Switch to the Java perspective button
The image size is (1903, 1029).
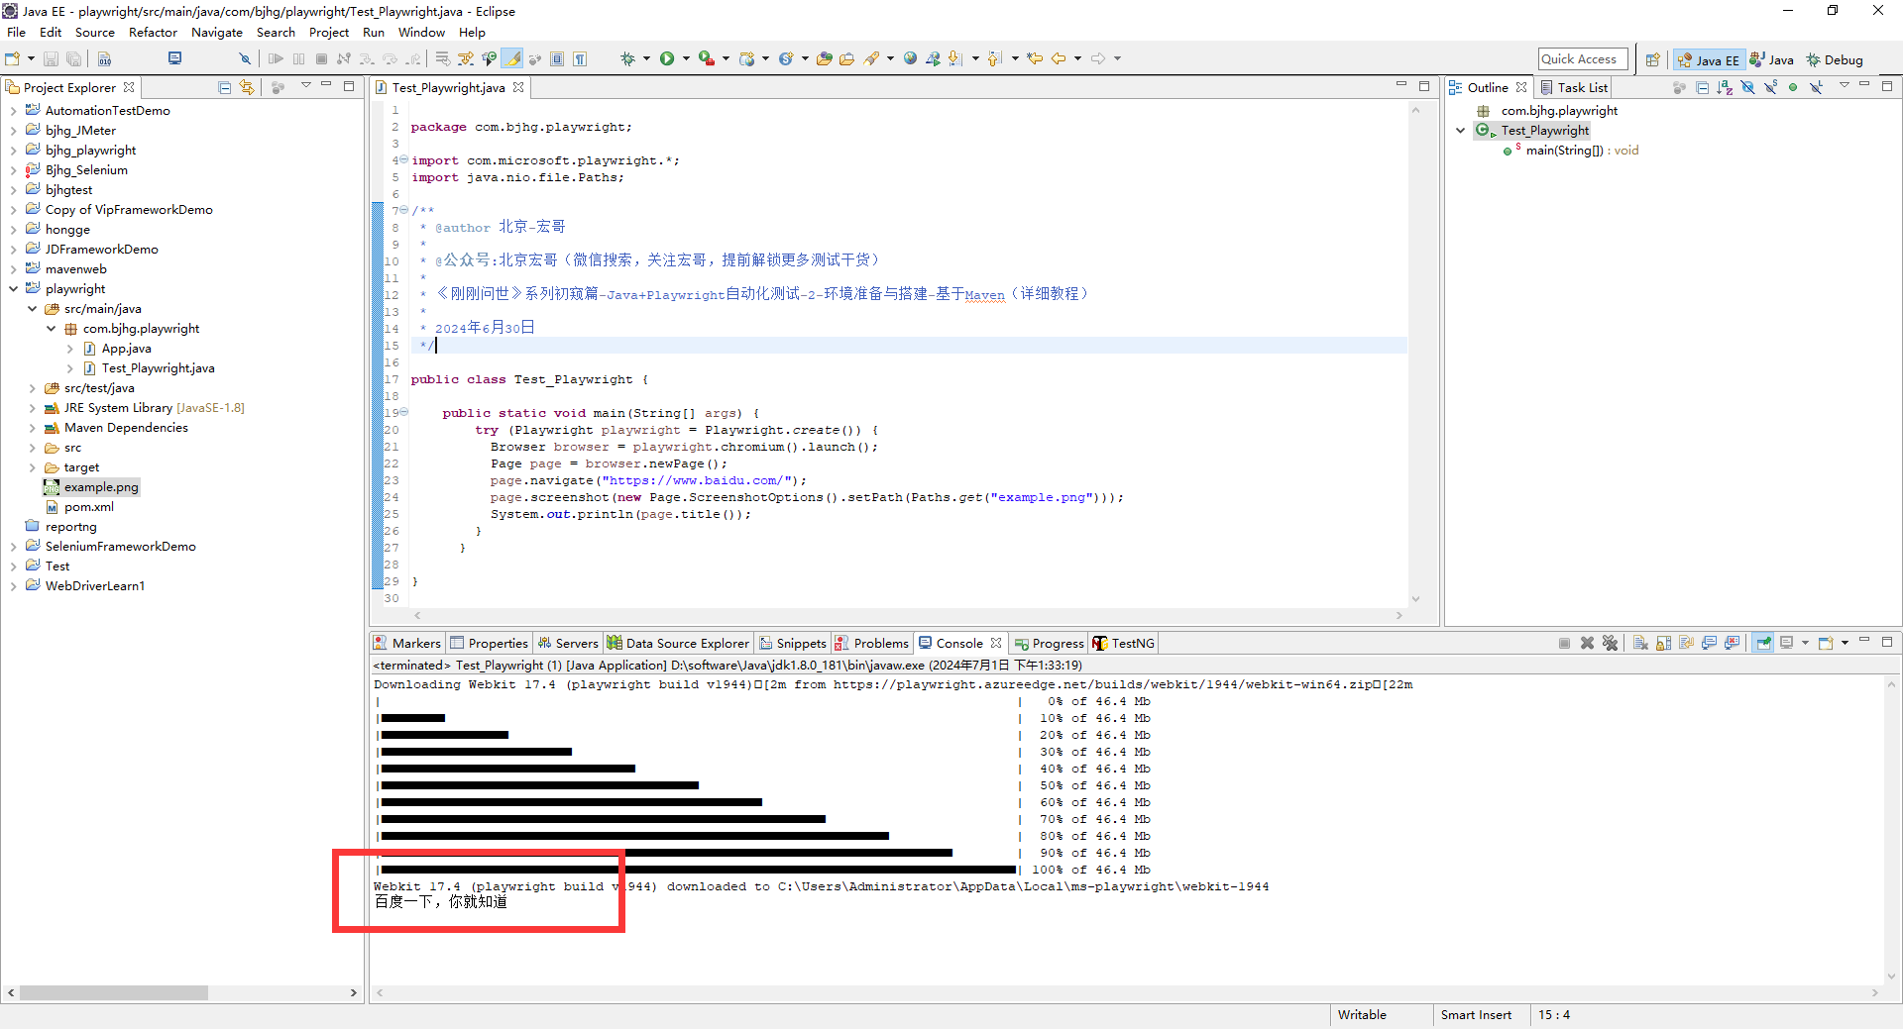tap(1772, 59)
